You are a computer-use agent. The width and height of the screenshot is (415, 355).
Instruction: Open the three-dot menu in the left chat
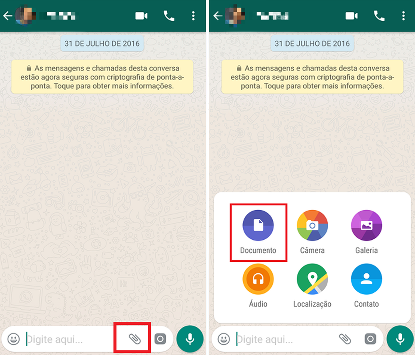click(193, 16)
